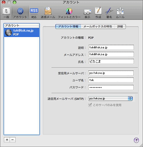Open the 一般 (General) preferences icon
Screen dimensions: 143x147
coord(6,13)
